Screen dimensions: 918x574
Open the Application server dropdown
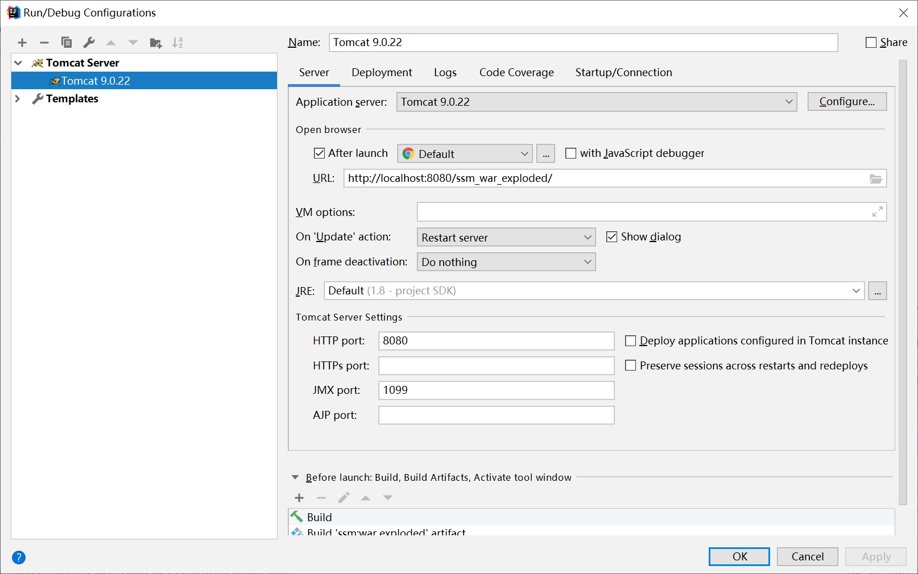(x=597, y=102)
